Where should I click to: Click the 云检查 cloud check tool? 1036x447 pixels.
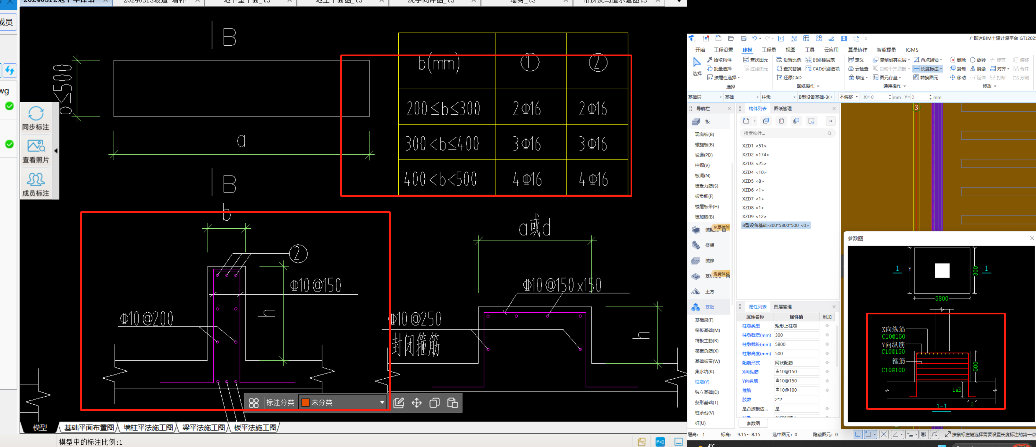tap(858, 69)
